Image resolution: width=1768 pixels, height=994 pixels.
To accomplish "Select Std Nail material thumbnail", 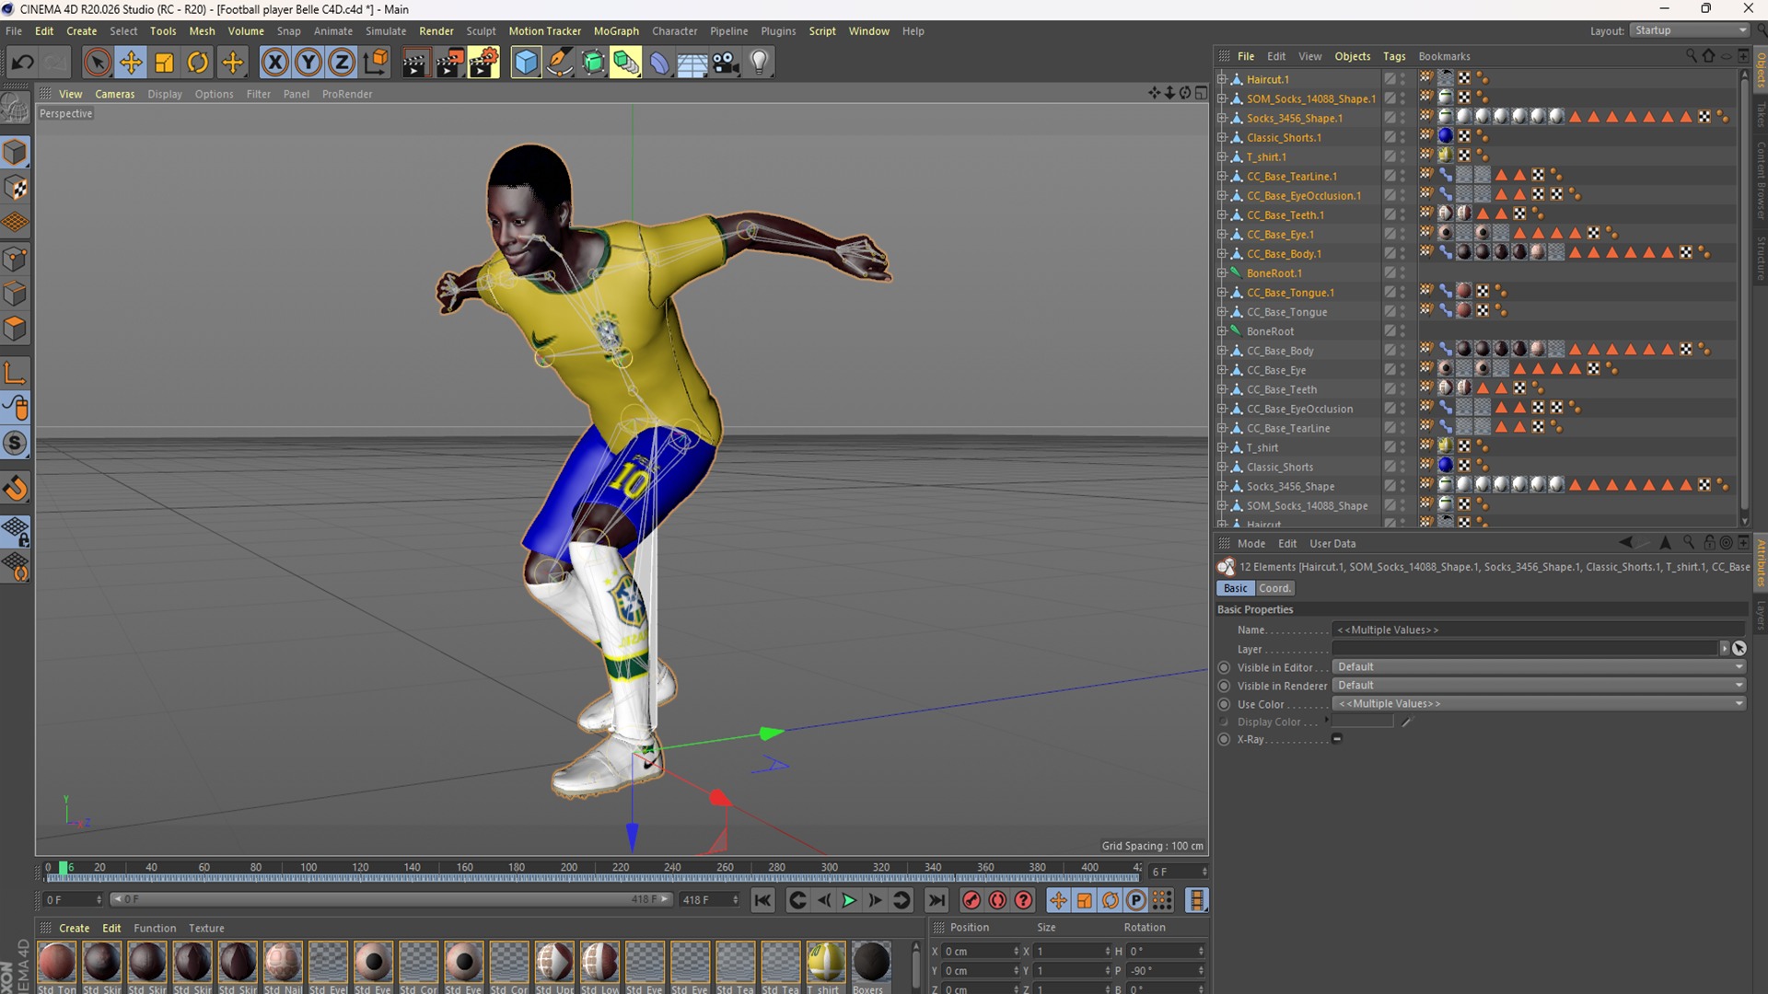I will click(x=283, y=964).
